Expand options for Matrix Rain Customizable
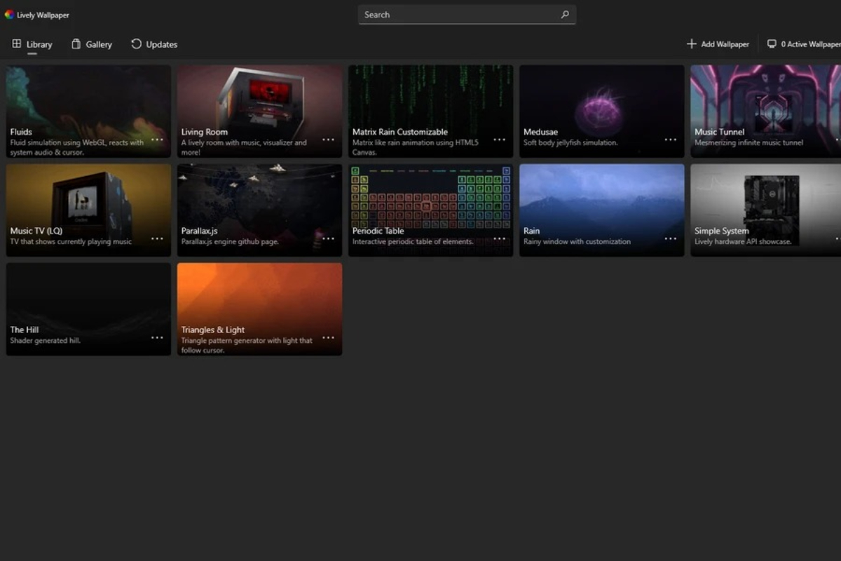The height and width of the screenshot is (561, 841). (499, 140)
